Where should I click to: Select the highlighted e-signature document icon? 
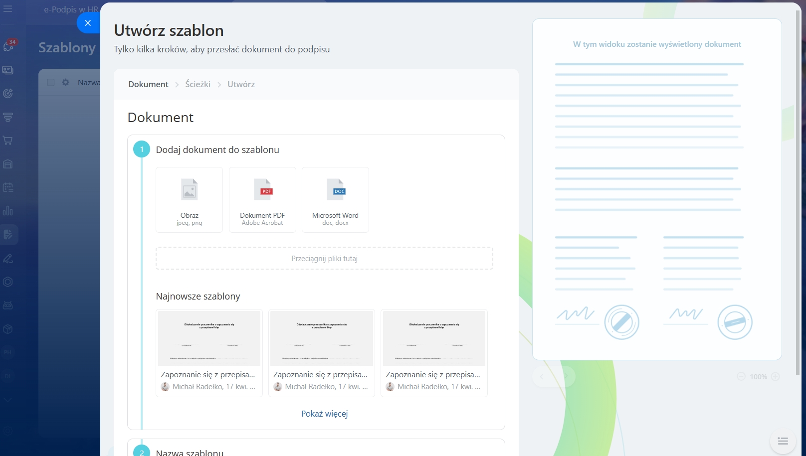pyautogui.click(x=8, y=235)
